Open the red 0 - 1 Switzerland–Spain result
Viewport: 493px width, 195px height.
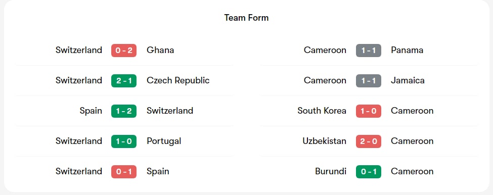123,171
